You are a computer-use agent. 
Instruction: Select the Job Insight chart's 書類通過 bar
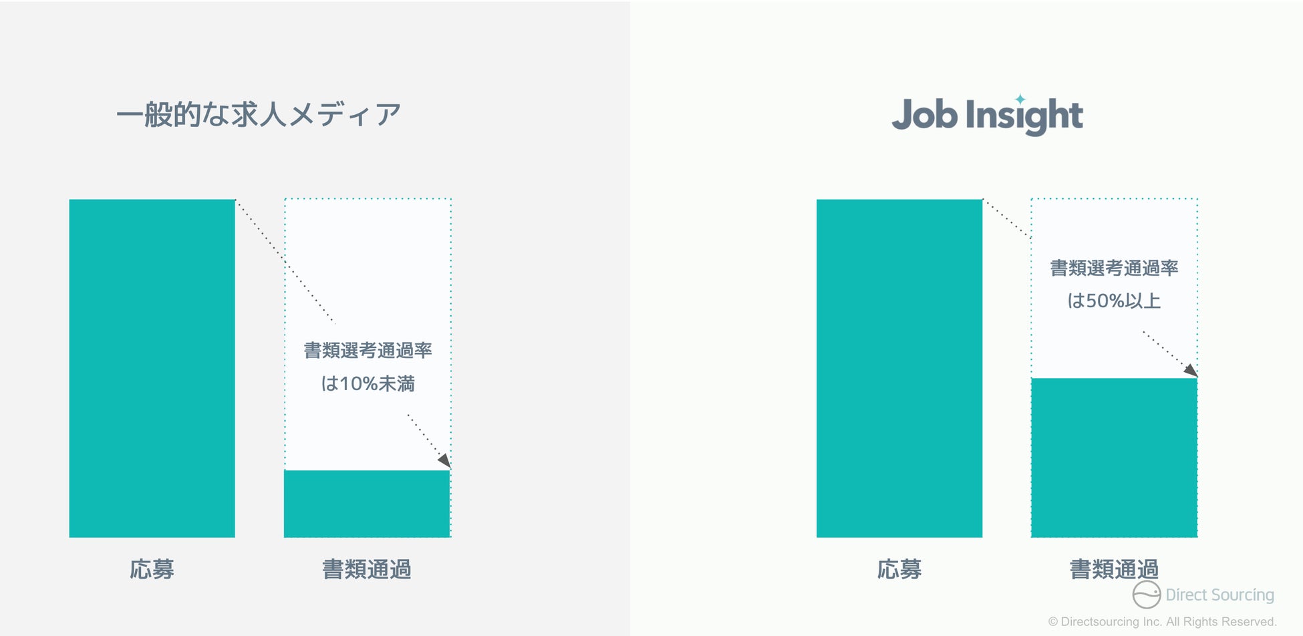(1114, 458)
